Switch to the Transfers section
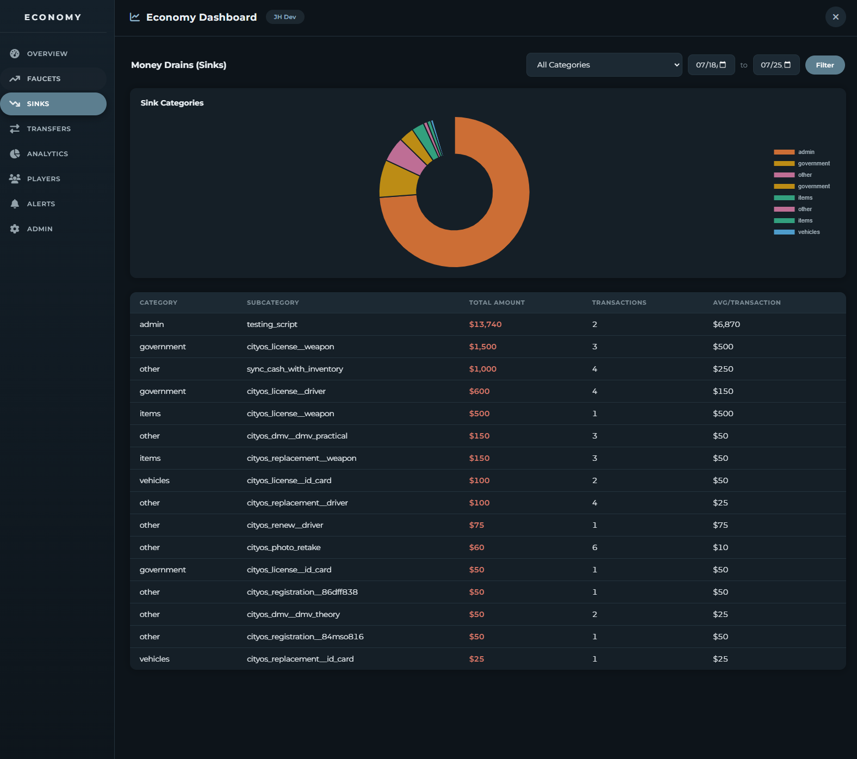Screen dimensions: 857x759 point(53,128)
